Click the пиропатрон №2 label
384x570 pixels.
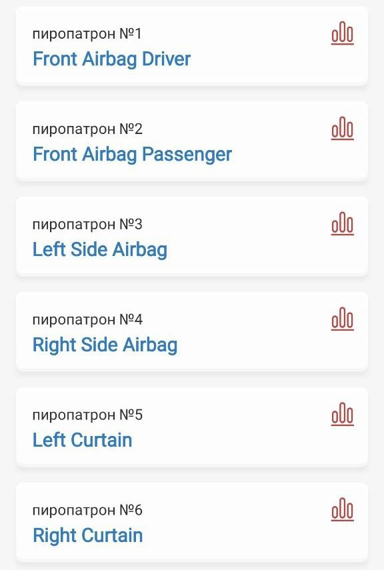coord(87,129)
